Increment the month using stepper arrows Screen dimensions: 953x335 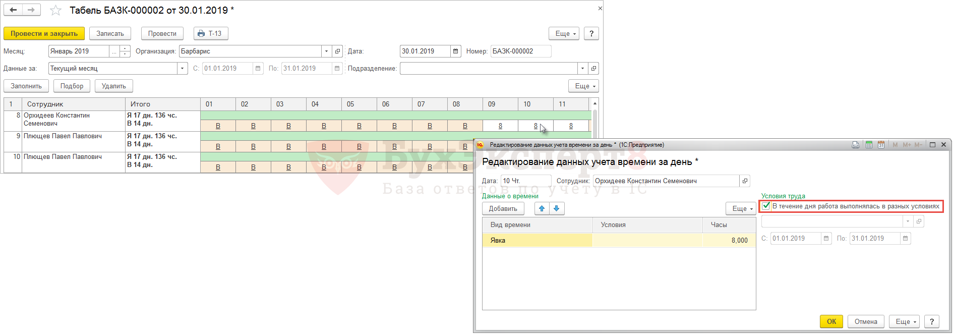click(125, 48)
